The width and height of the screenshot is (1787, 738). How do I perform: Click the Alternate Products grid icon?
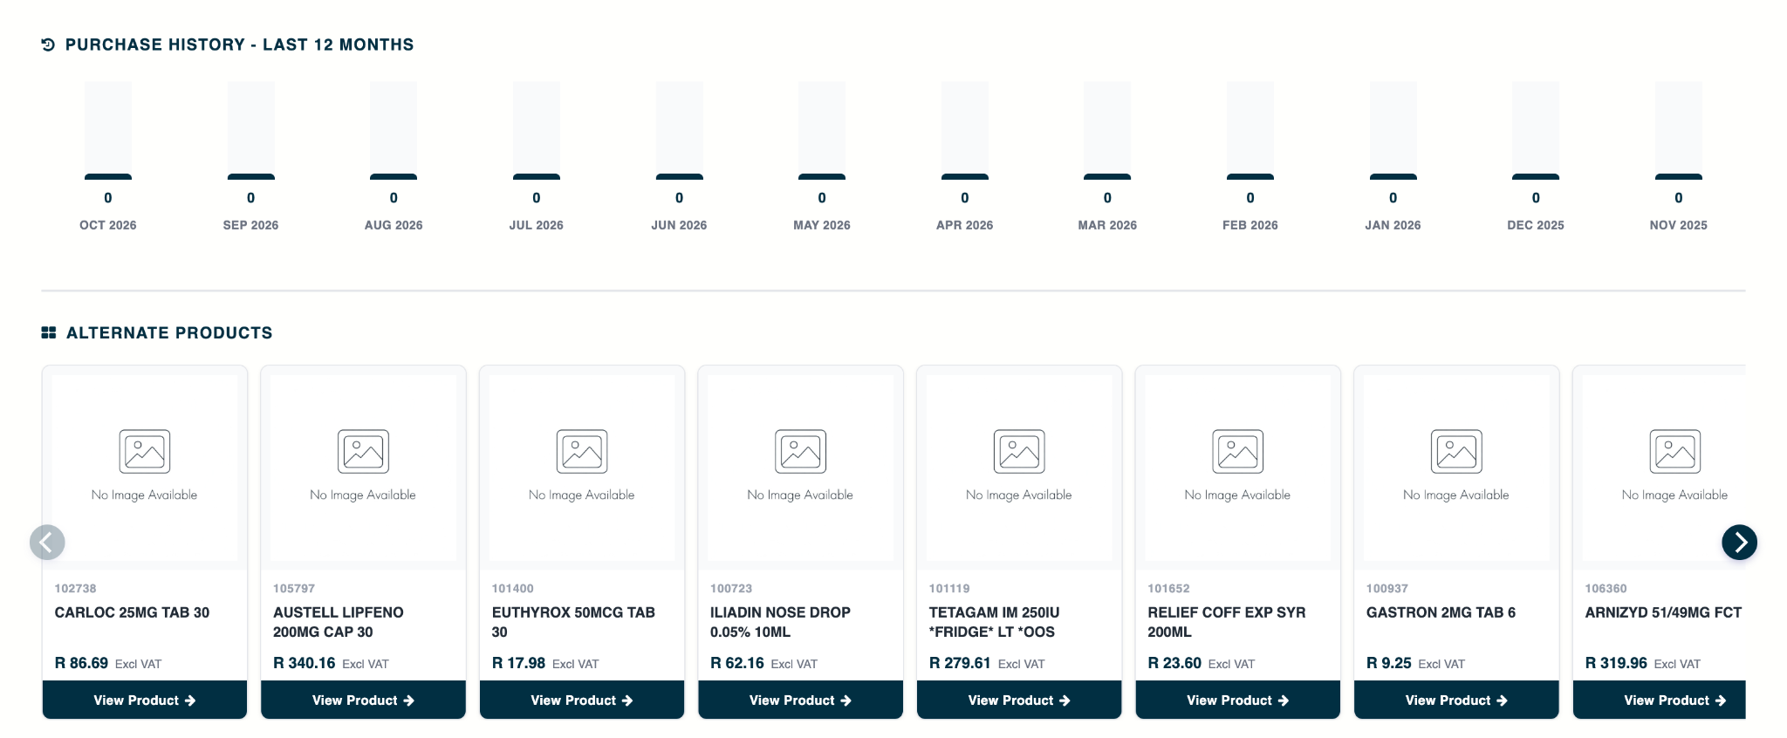click(x=49, y=332)
